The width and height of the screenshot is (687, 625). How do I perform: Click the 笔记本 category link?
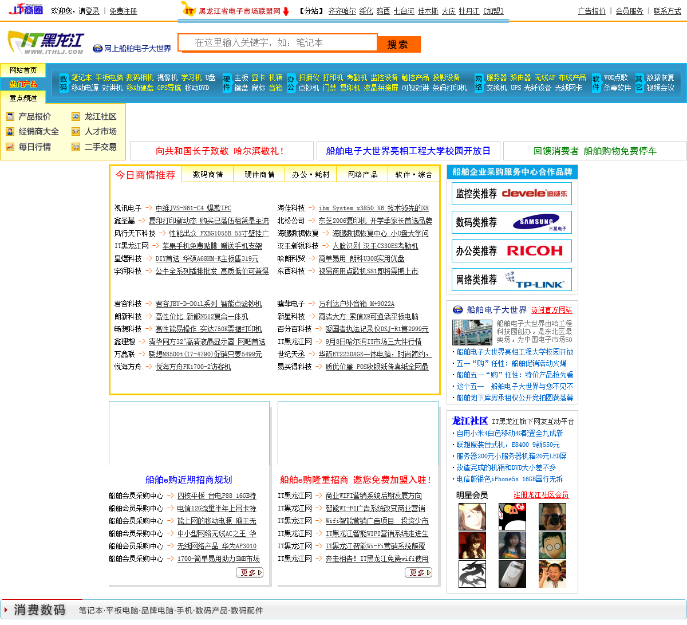[81, 77]
